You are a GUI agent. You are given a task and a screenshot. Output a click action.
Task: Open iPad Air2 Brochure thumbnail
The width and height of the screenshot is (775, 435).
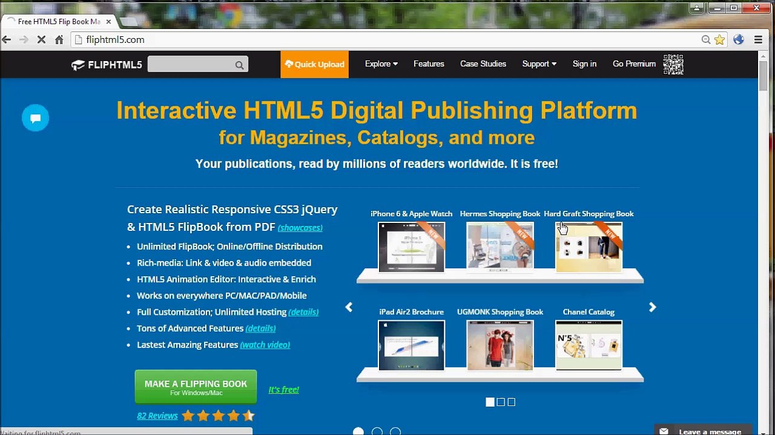click(411, 346)
